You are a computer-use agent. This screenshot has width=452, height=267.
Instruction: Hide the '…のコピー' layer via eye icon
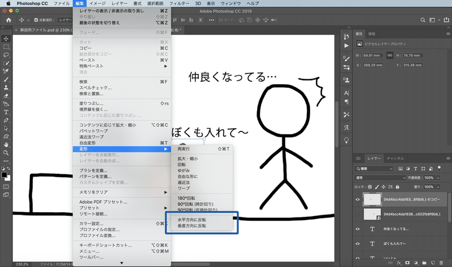(358, 199)
